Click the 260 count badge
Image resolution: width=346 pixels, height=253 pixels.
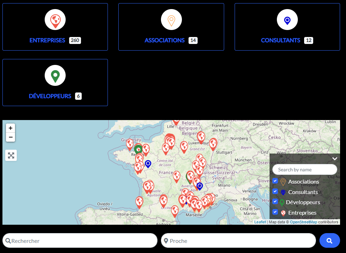pos(75,40)
